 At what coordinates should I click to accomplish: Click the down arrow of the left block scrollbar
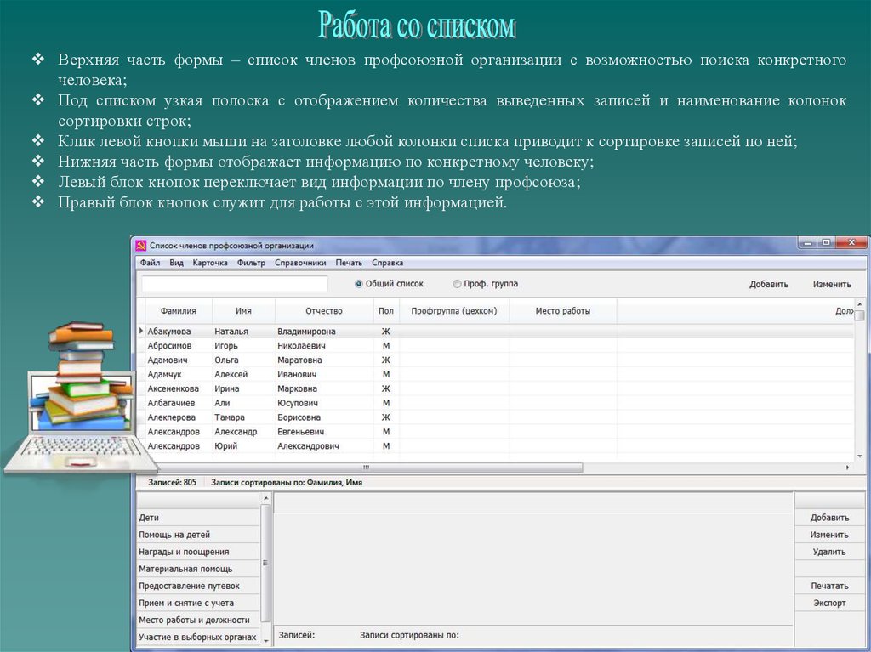pyautogui.click(x=266, y=638)
